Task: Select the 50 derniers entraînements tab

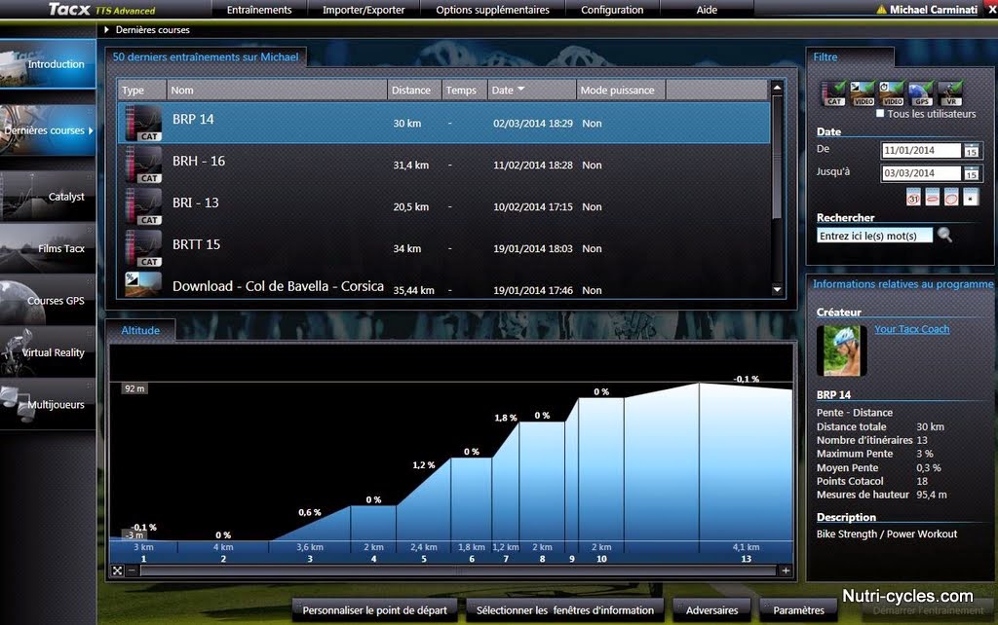Action: click(x=206, y=56)
